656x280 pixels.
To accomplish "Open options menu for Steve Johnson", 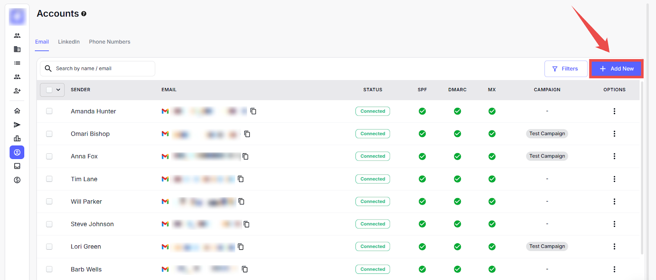I will coord(614,224).
